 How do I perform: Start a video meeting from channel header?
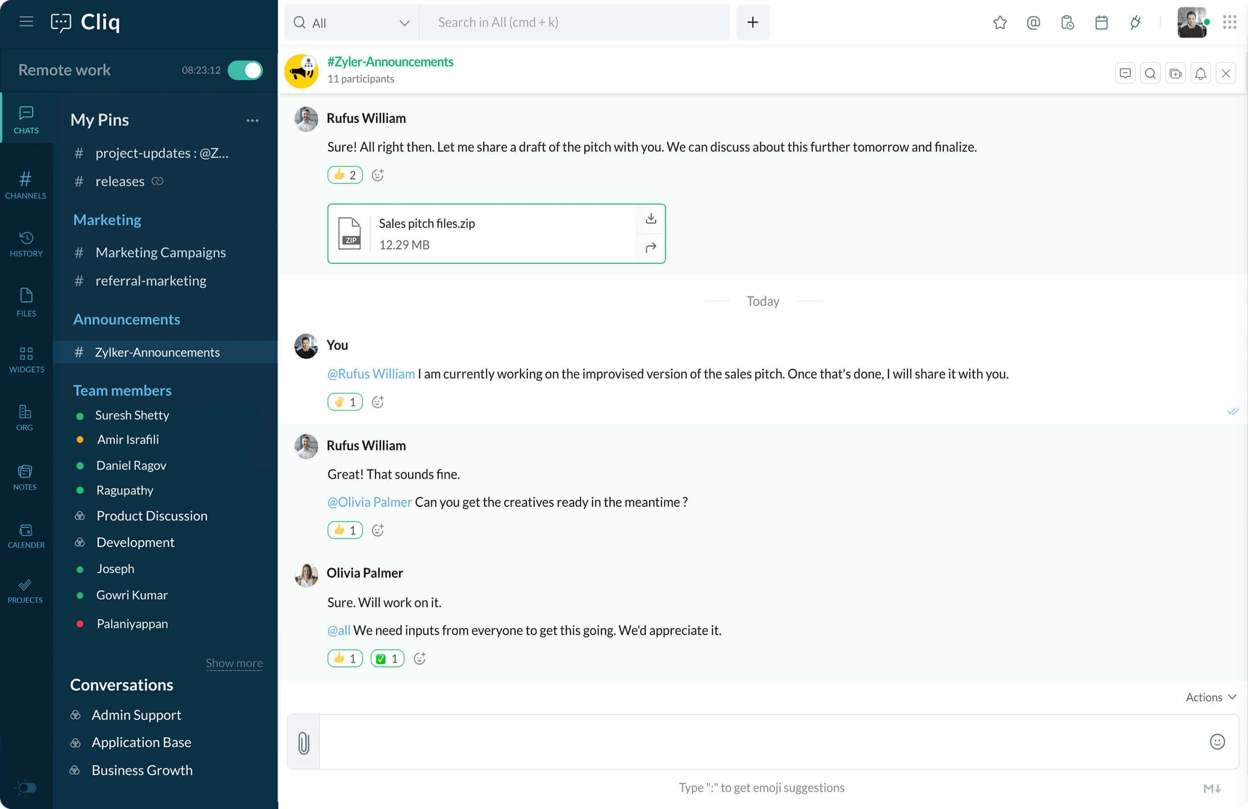pos(1175,73)
